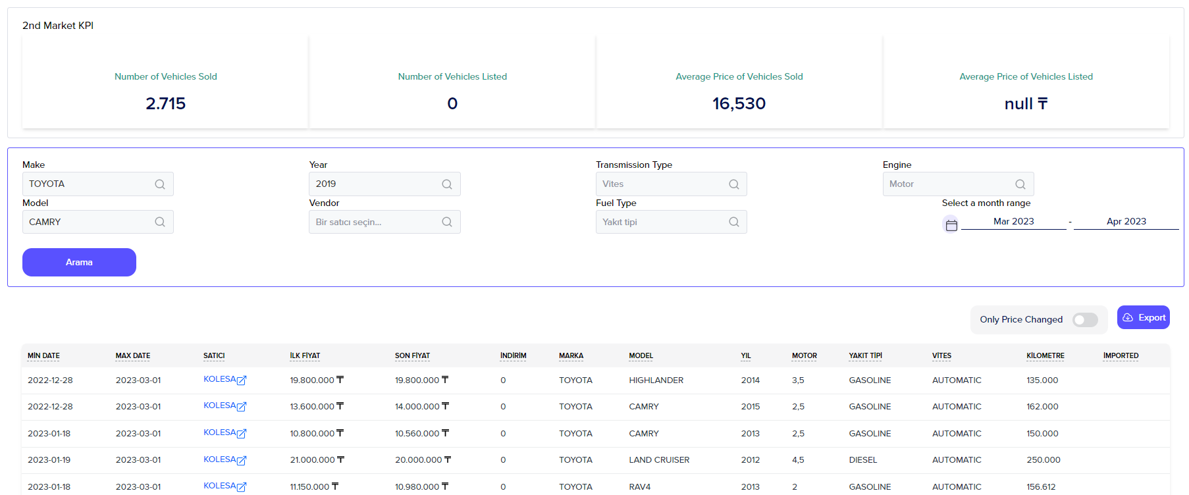The height and width of the screenshot is (495, 1189).
Task: Click the Number of Vehicles Listed card
Action: pos(452,82)
